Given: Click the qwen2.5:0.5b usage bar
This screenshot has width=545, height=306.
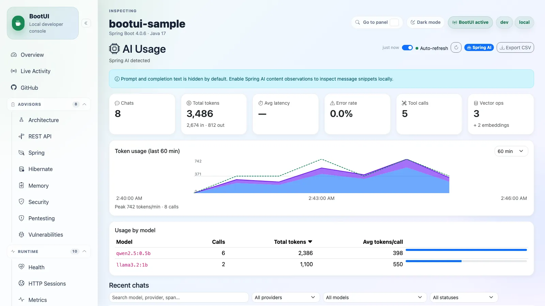Looking at the screenshot, I should click(466, 250).
